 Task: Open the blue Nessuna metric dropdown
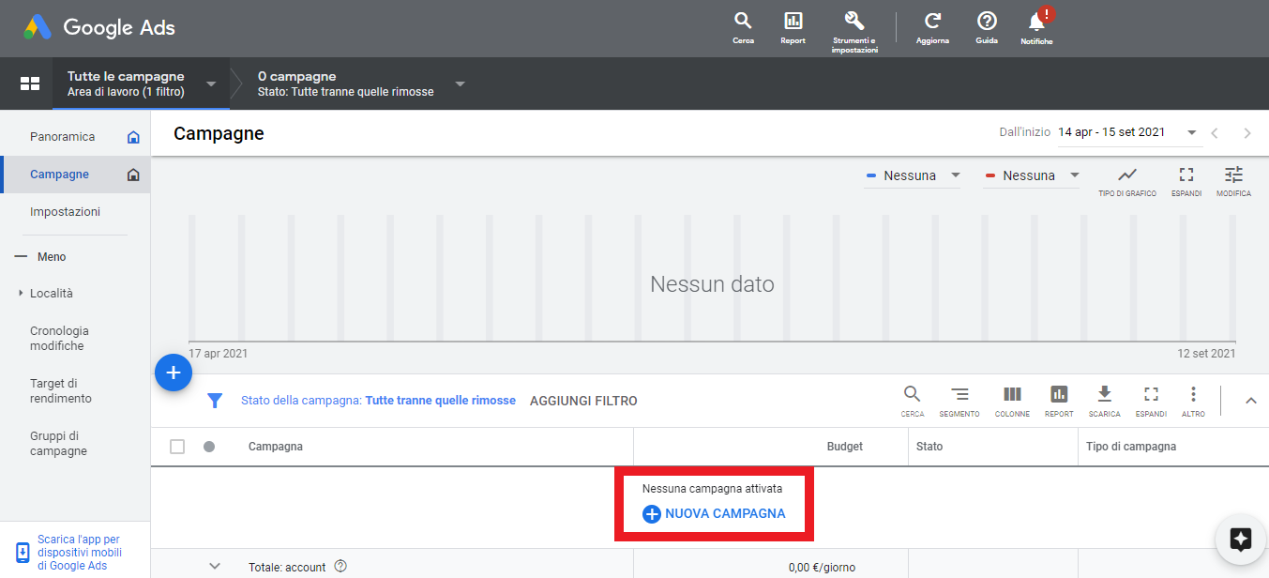coord(913,175)
